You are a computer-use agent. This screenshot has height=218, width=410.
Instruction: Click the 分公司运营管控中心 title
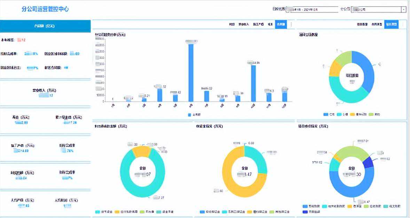pyautogui.click(x=45, y=9)
